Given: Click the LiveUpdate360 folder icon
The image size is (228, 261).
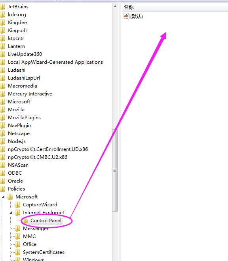Looking at the screenshot, I should 3,54.
